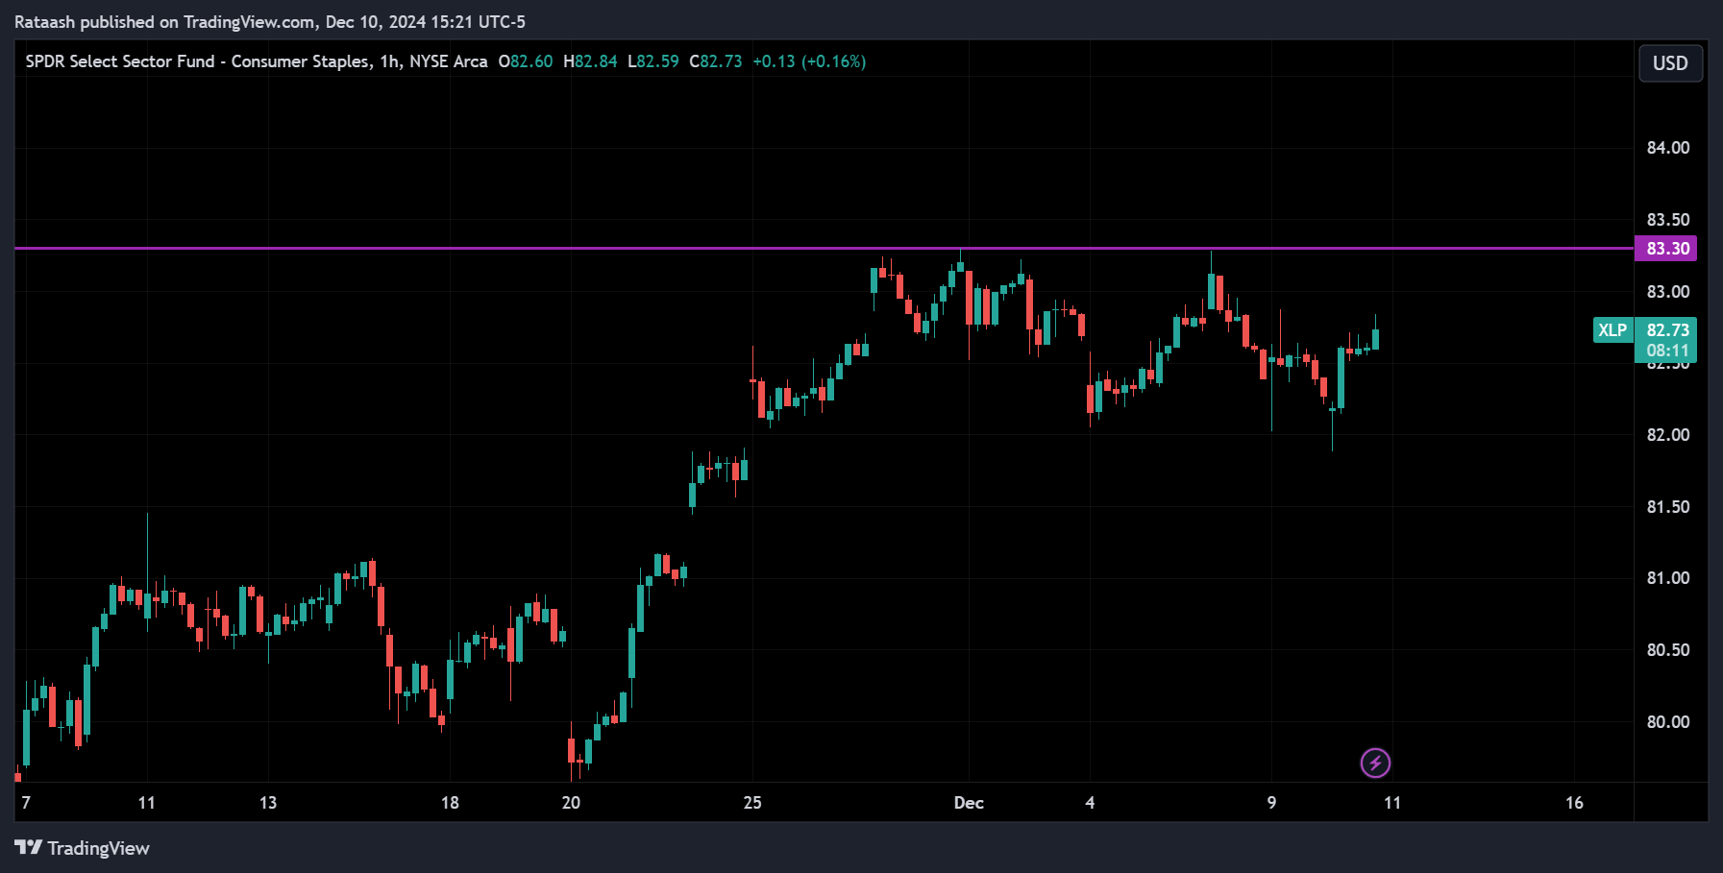This screenshot has height=873, width=1723.
Task: Click the 83.30 purple price label
Action: click(1666, 249)
